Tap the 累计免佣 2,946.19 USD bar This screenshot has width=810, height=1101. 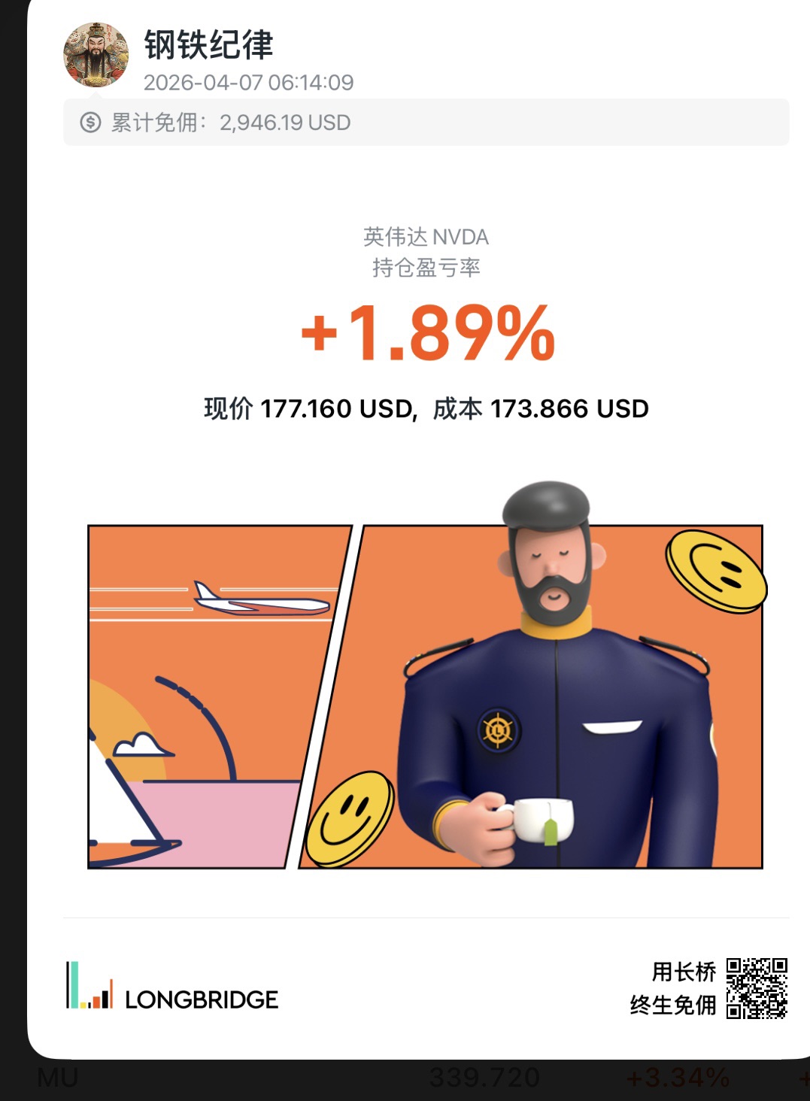426,122
